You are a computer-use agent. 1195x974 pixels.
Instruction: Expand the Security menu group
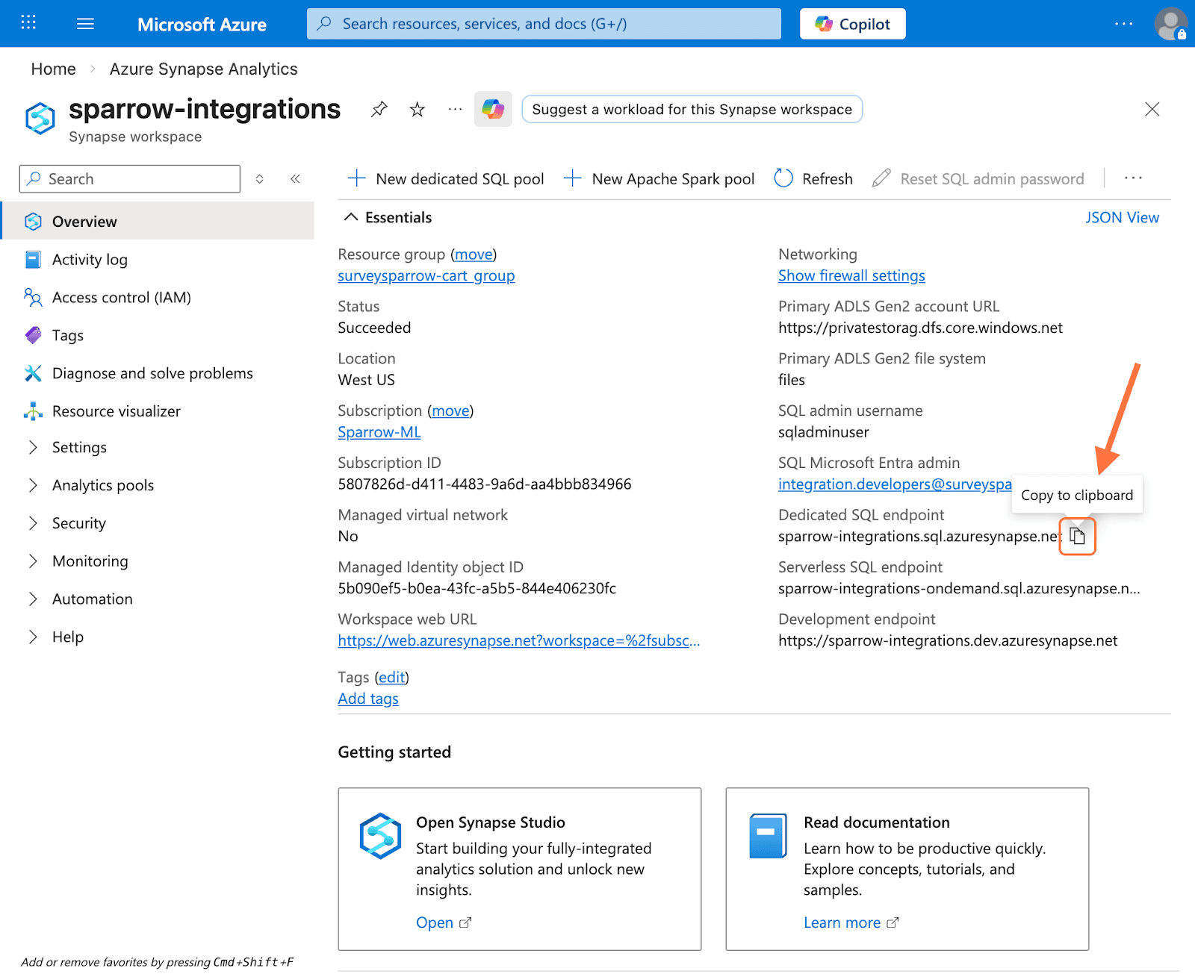coord(33,523)
